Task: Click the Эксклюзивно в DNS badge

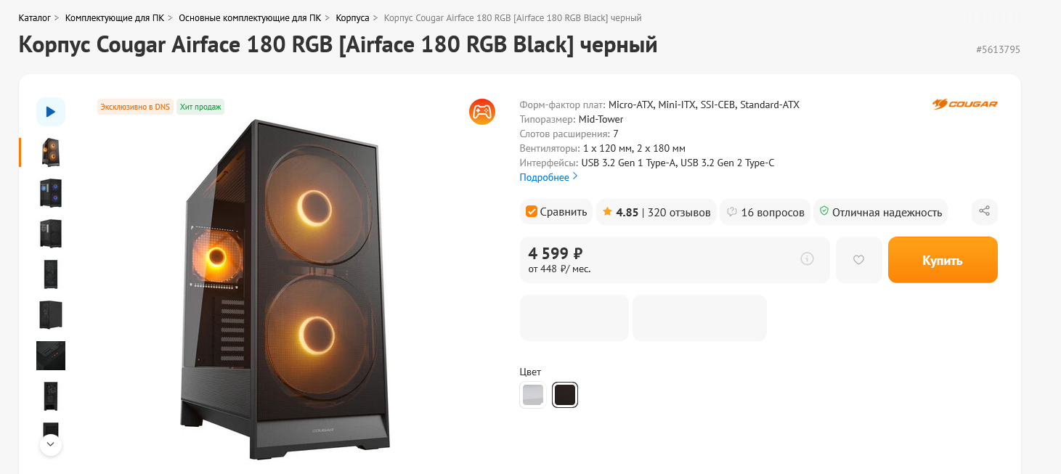Action: (x=135, y=107)
